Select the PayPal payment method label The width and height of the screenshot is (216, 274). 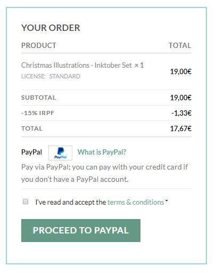coord(31,152)
